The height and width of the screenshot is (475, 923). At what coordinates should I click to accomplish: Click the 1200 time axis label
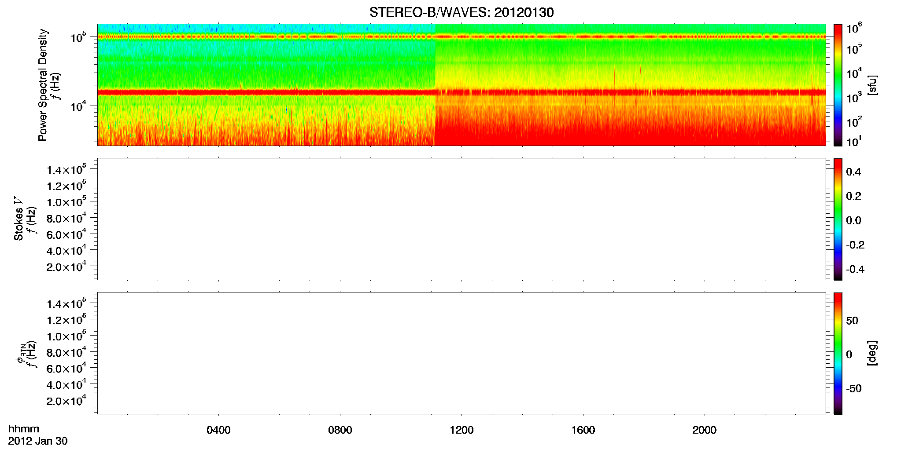(461, 430)
